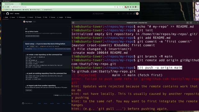Image resolution: width=199 pixels, height=112 pixels.
Task: Open the create new plus dropdown
Action: (124, 14)
